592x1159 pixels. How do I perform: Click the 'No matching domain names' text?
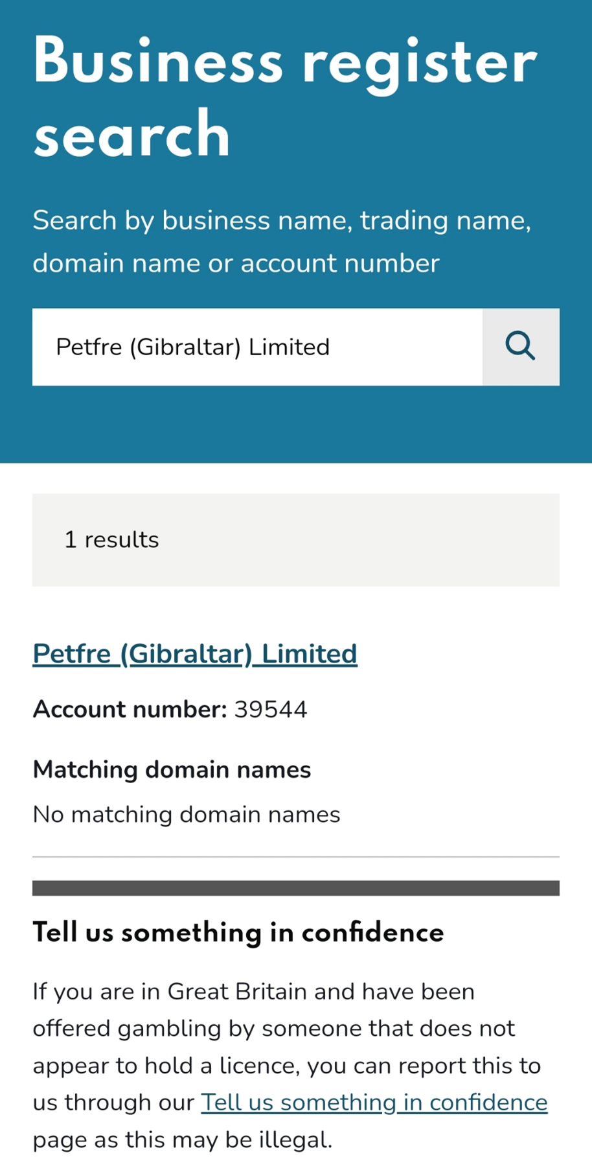pos(187,814)
